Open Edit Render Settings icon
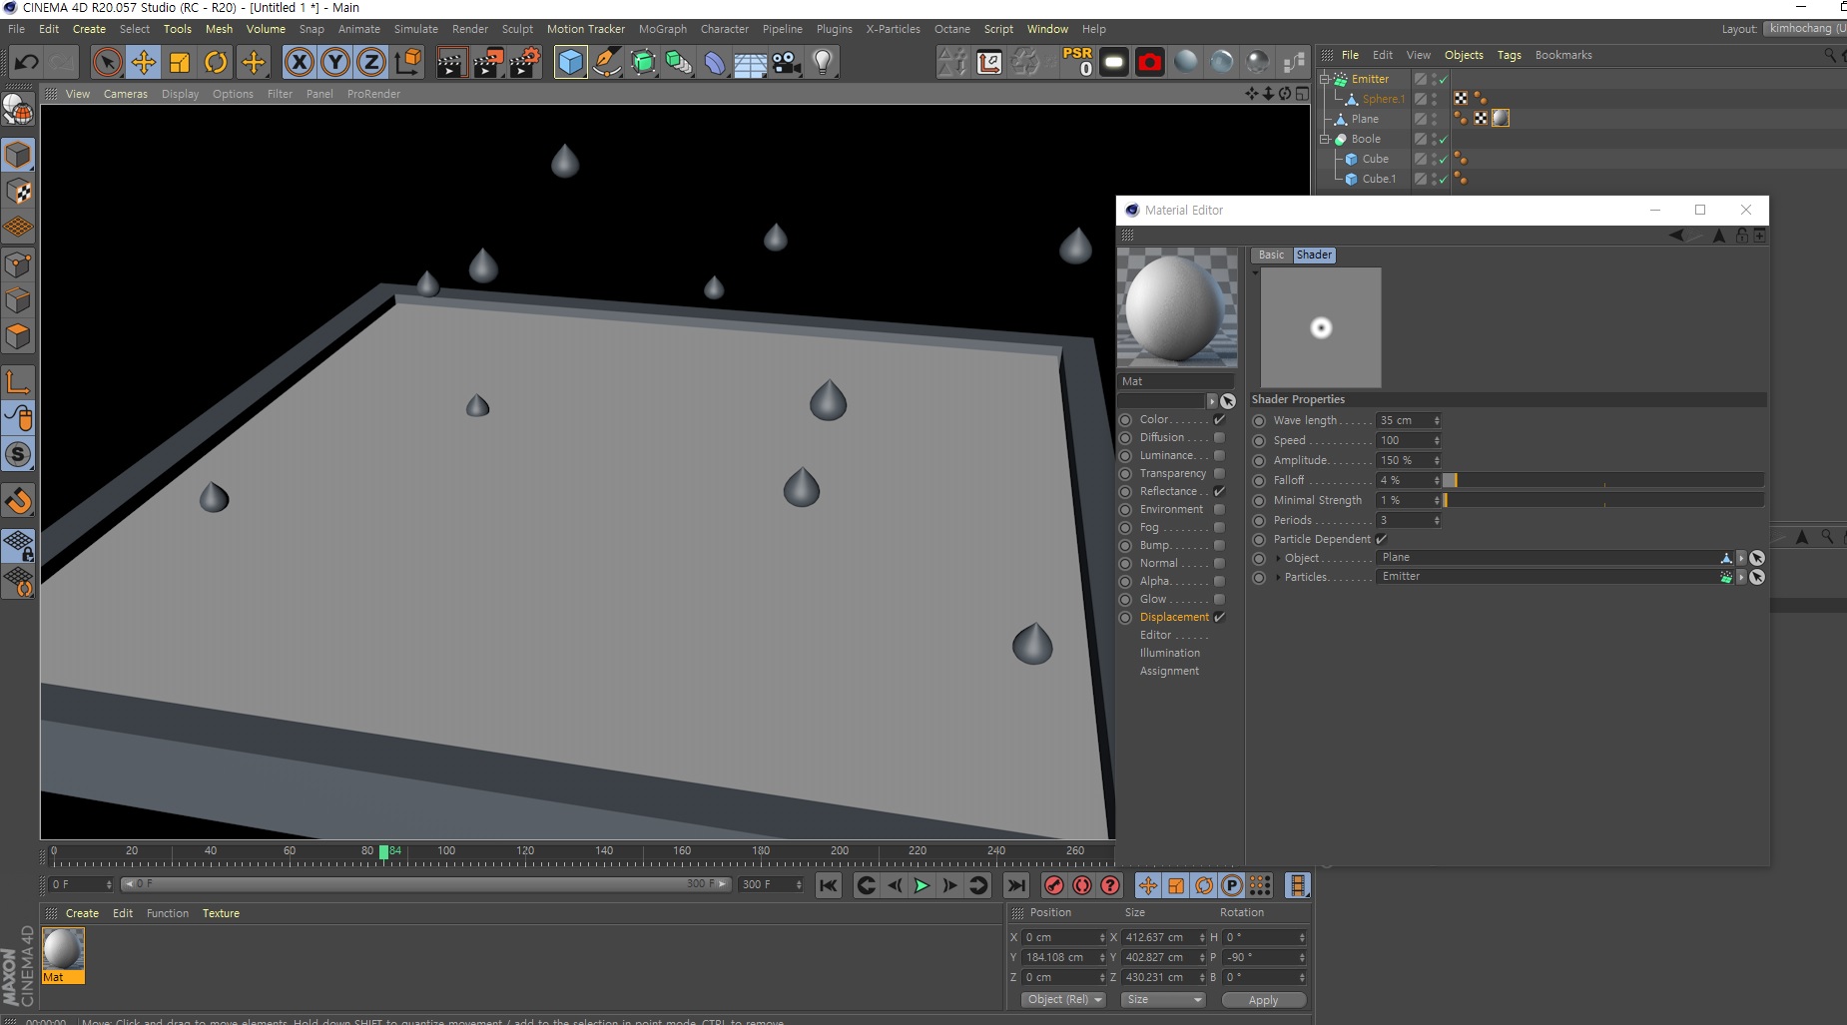The width and height of the screenshot is (1847, 1025). pos(525,63)
